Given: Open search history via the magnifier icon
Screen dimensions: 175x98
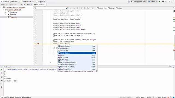Looking at the screenshot, I should click(35, 8).
